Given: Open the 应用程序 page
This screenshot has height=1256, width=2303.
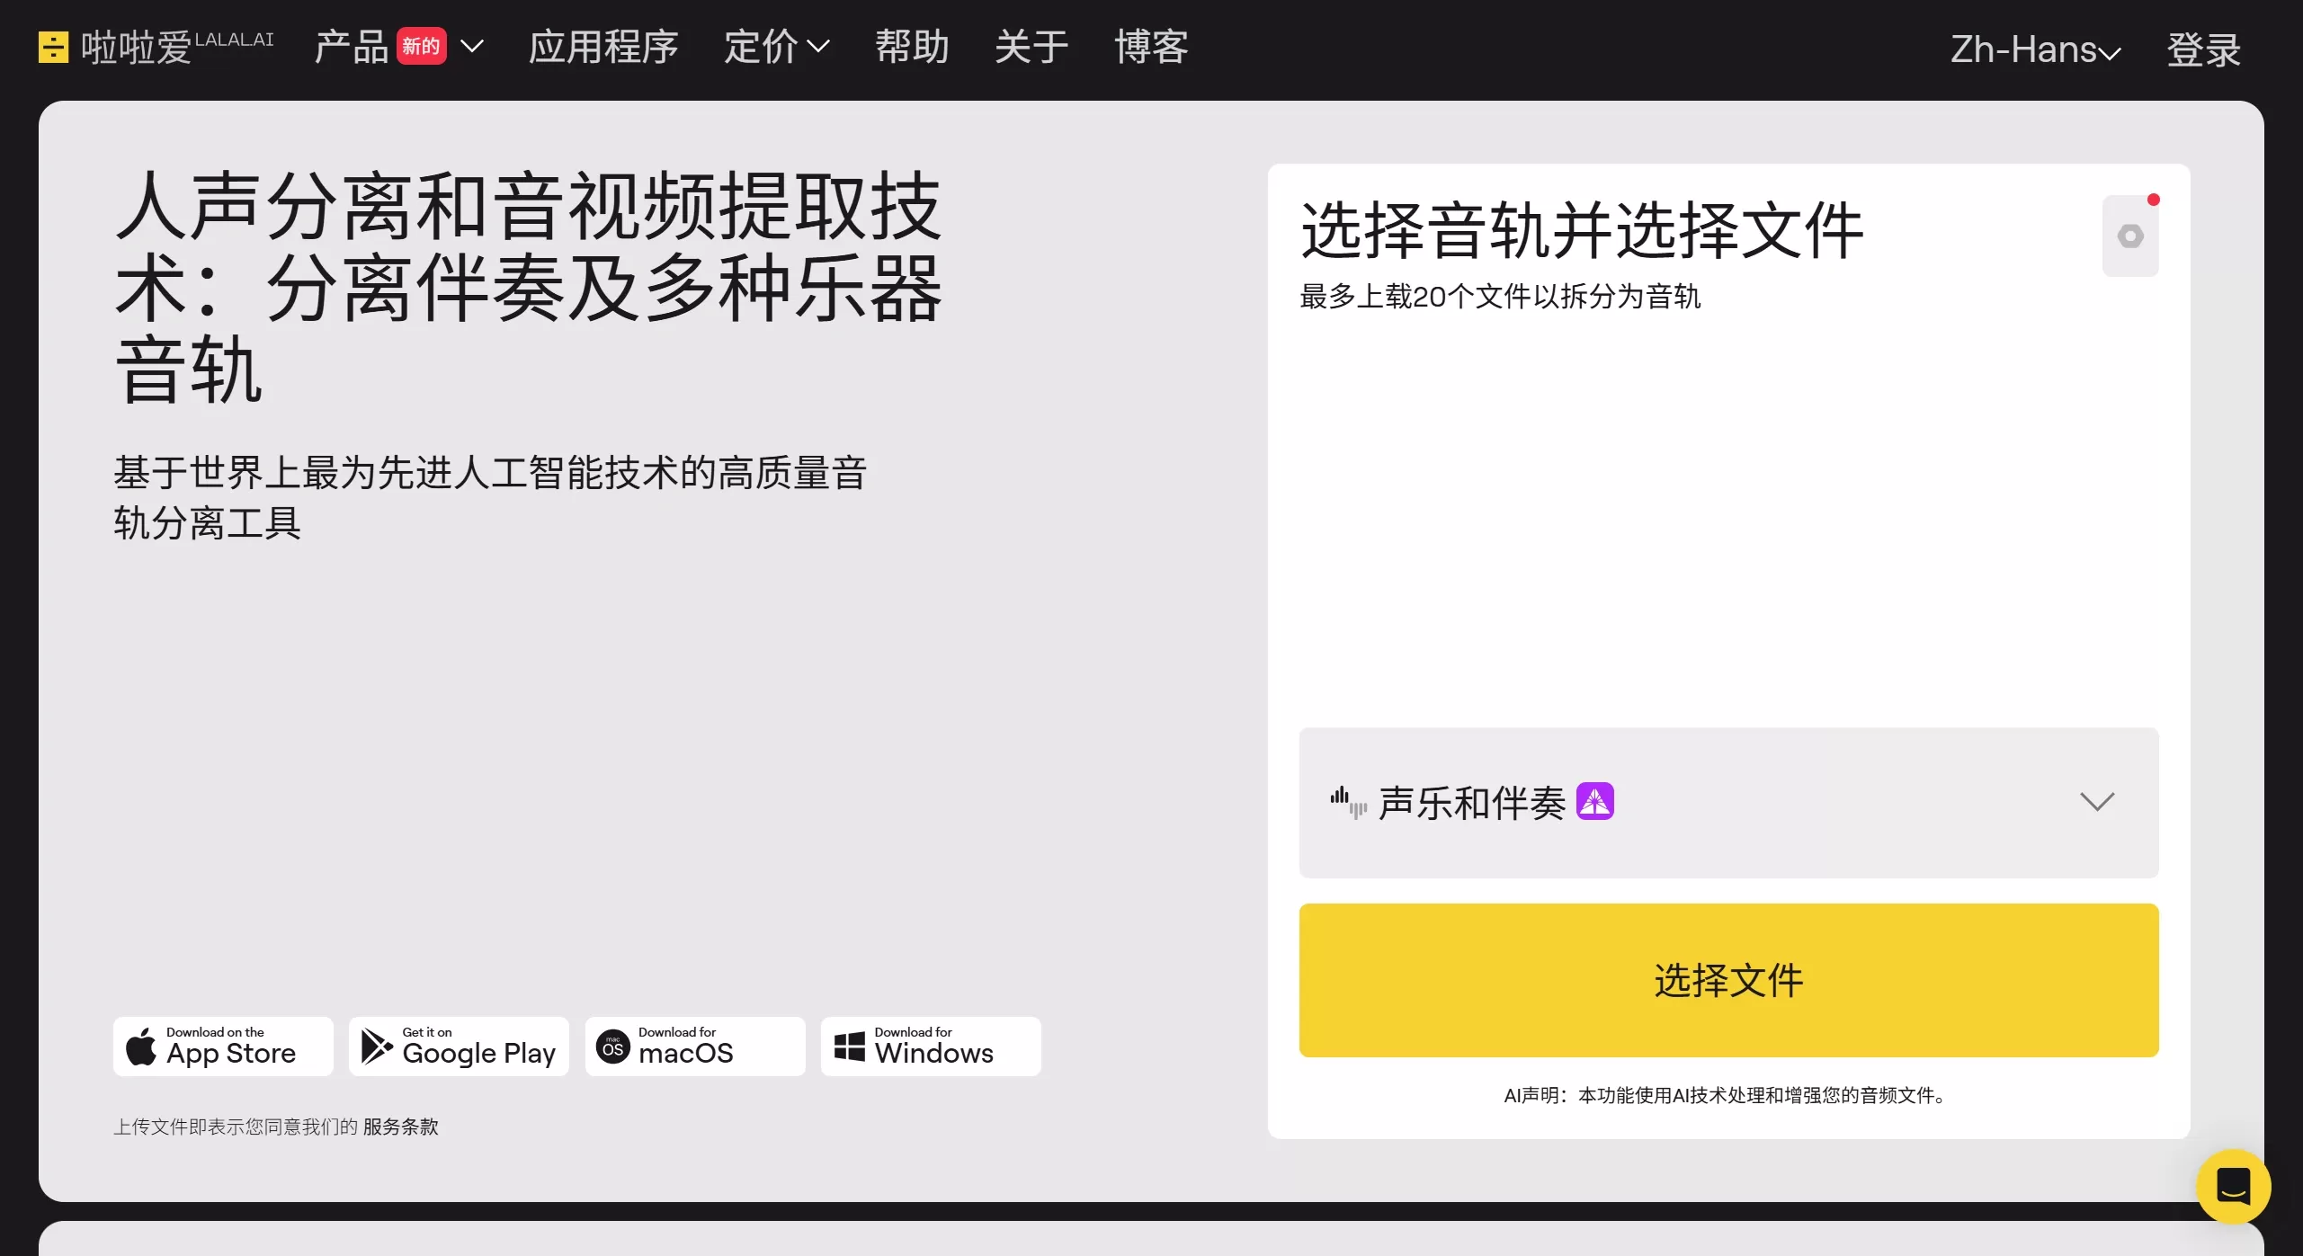Looking at the screenshot, I should pyautogui.click(x=603, y=46).
